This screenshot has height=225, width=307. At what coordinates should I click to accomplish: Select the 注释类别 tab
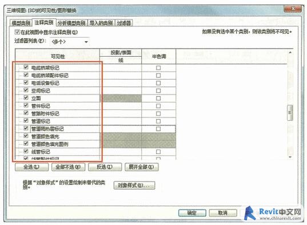tap(44, 22)
